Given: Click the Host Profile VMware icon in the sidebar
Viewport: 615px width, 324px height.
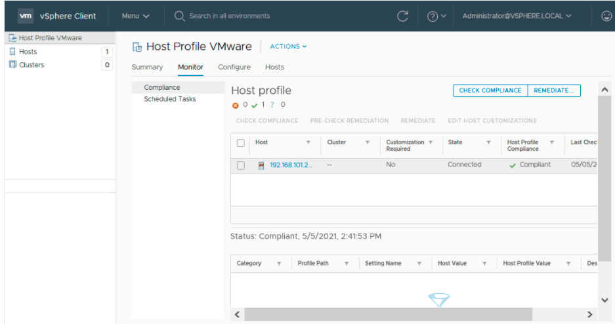Looking at the screenshot, I should [x=12, y=38].
